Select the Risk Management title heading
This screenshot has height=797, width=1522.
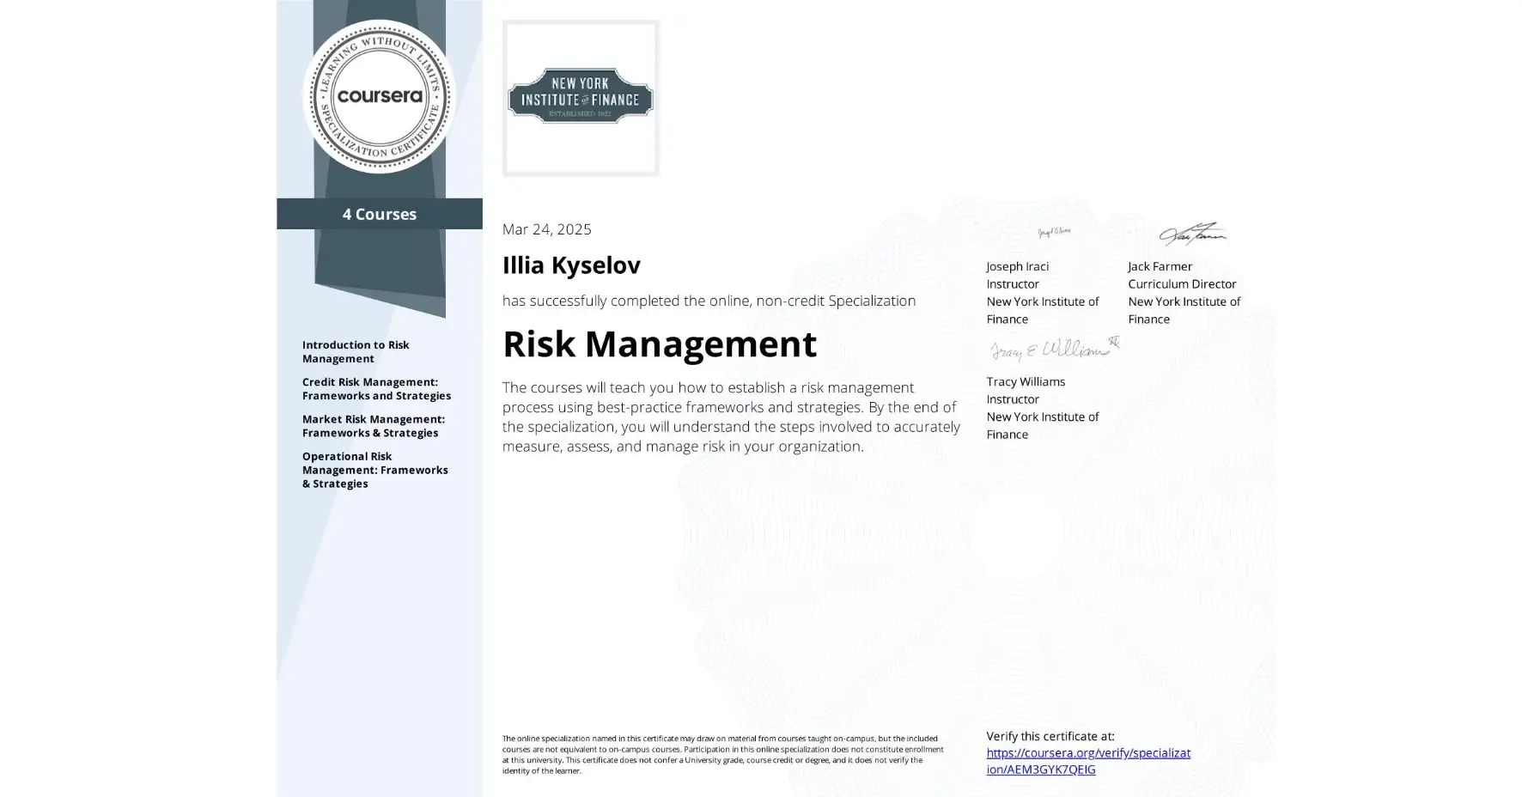659,344
